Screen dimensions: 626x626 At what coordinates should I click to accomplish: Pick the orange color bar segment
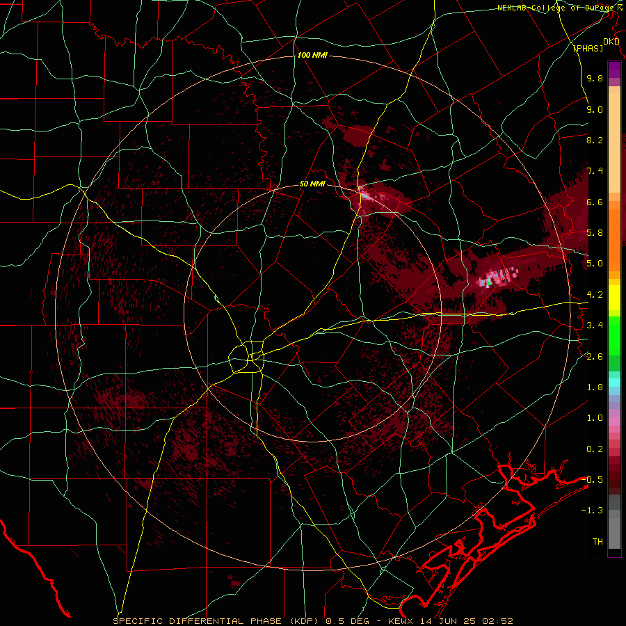614,236
